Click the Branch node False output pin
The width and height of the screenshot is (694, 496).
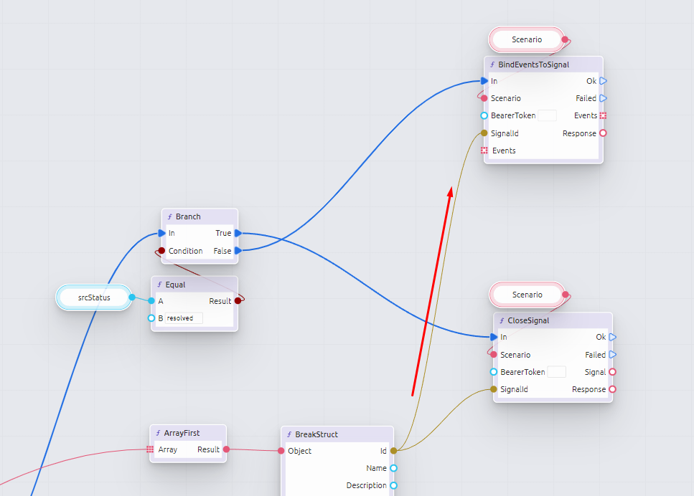[237, 251]
